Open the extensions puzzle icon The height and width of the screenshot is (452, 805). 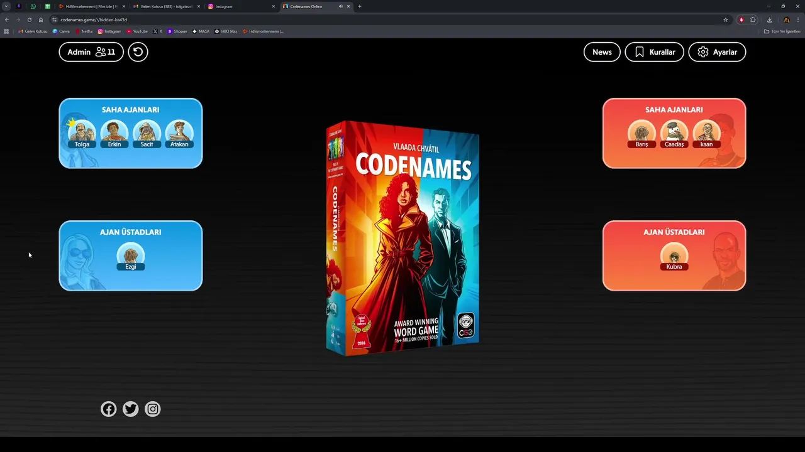tap(753, 19)
